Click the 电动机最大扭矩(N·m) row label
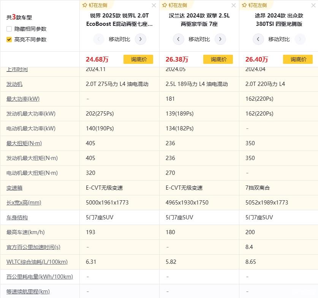 32,173
